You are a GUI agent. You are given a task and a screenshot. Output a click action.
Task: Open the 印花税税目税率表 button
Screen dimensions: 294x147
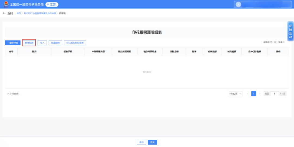[x=75, y=43]
